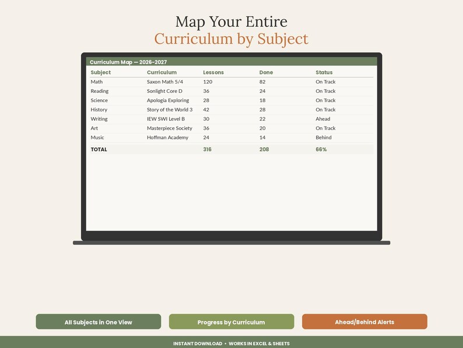
Task: Click the 82 done value for Math
Action: pos(262,82)
